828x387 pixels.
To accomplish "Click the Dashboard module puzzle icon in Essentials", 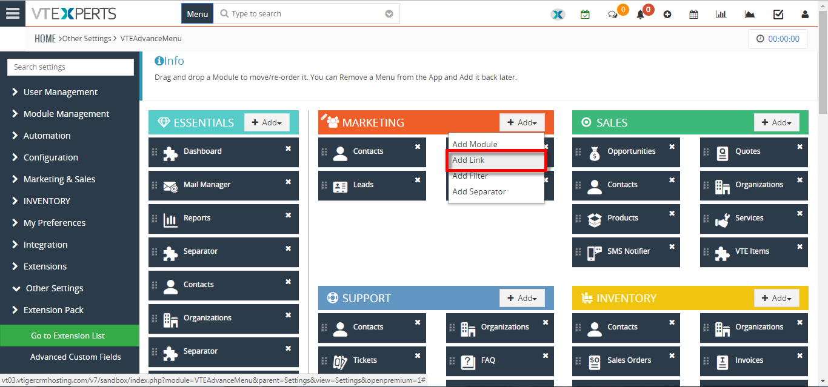I will (170, 153).
